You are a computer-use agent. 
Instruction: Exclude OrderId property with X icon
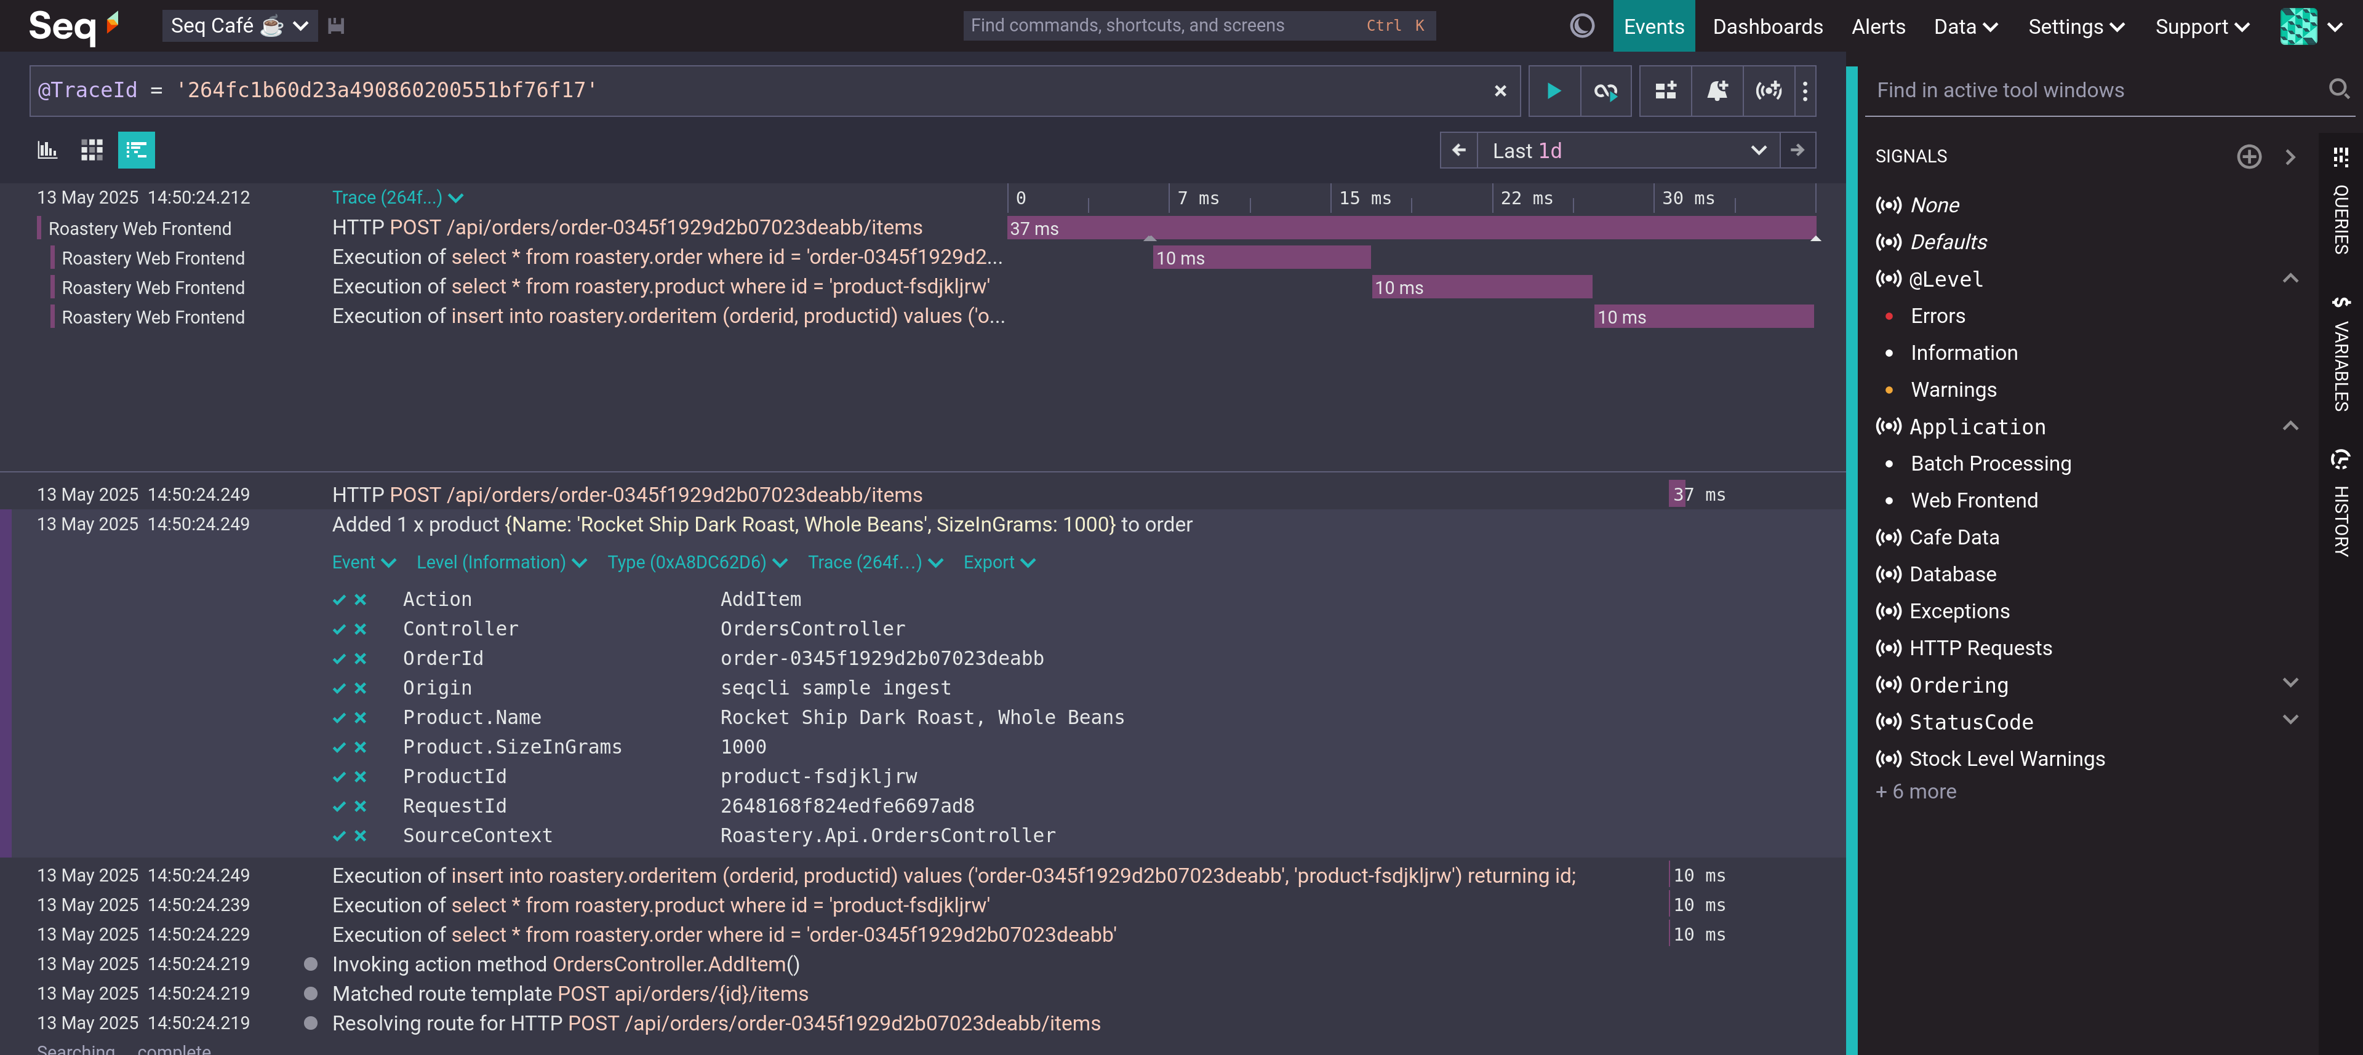click(361, 659)
